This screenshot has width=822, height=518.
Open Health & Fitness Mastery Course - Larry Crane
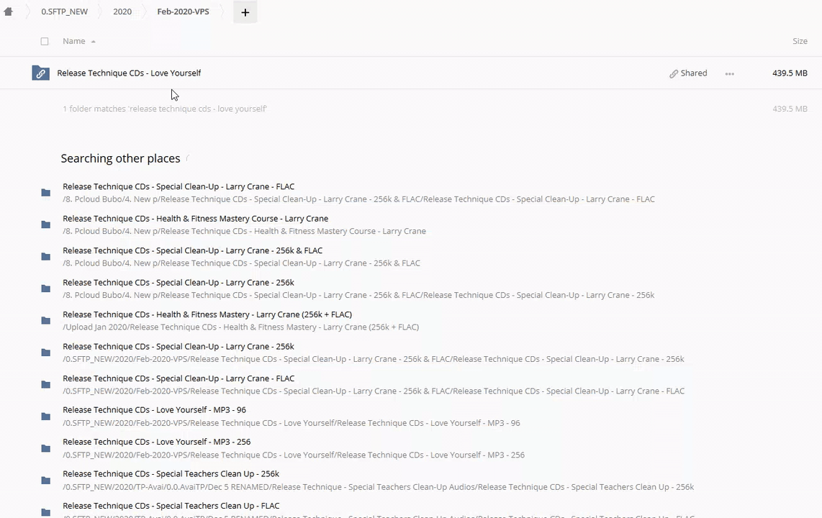click(196, 219)
